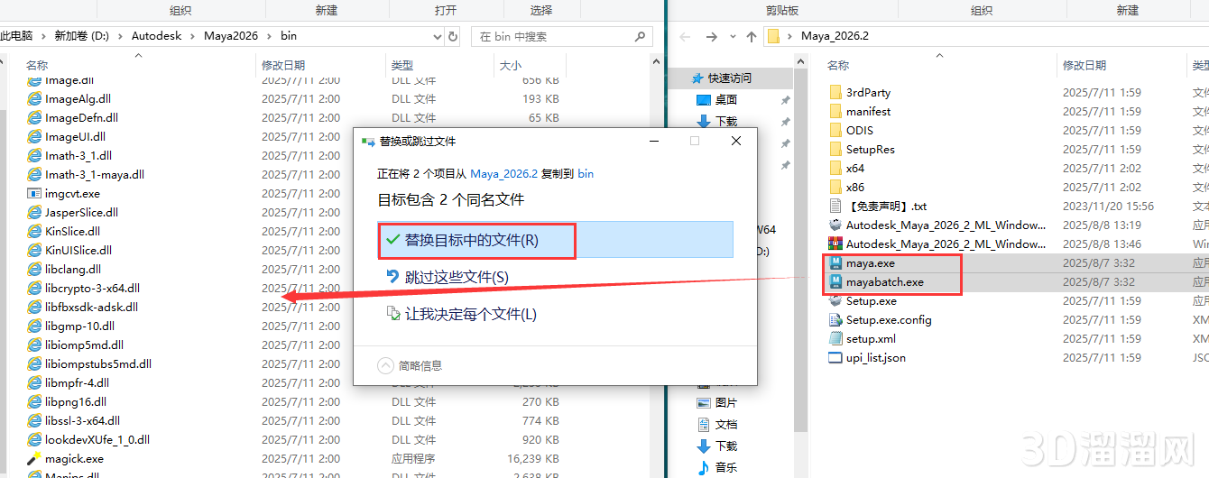Viewport: 1209px width, 478px height.
Task: Open recent locations dropdown in Maya_2026.2 window
Action: coord(731,37)
